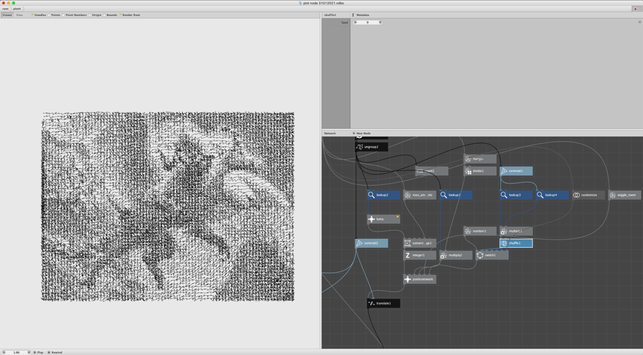This screenshot has width=643, height=355.
Task: Go to root in breadcrumb
Action: click(5, 8)
